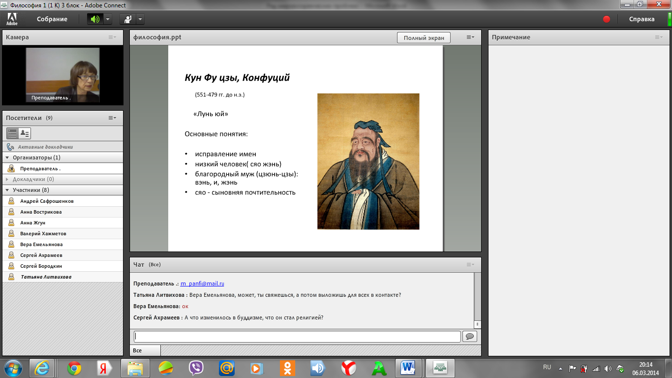Click the raise hand status icon
The image size is (672, 378).
pyautogui.click(x=128, y=19)
